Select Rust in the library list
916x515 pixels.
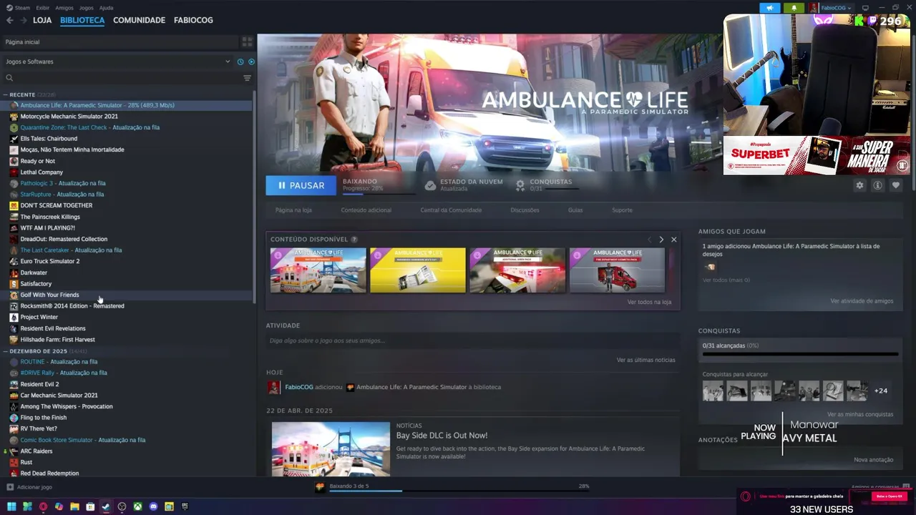(26, 462)
